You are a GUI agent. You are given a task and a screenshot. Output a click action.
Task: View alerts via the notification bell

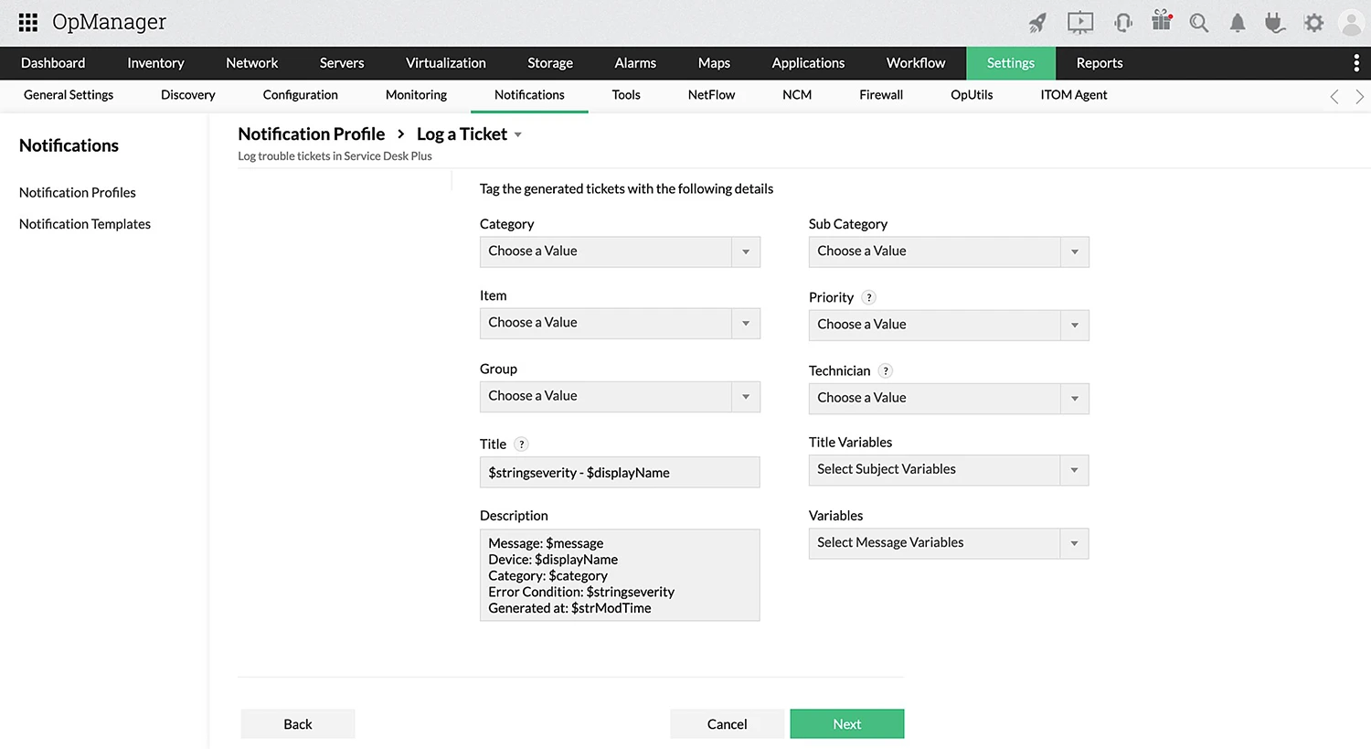click(x=1238, y=22)
